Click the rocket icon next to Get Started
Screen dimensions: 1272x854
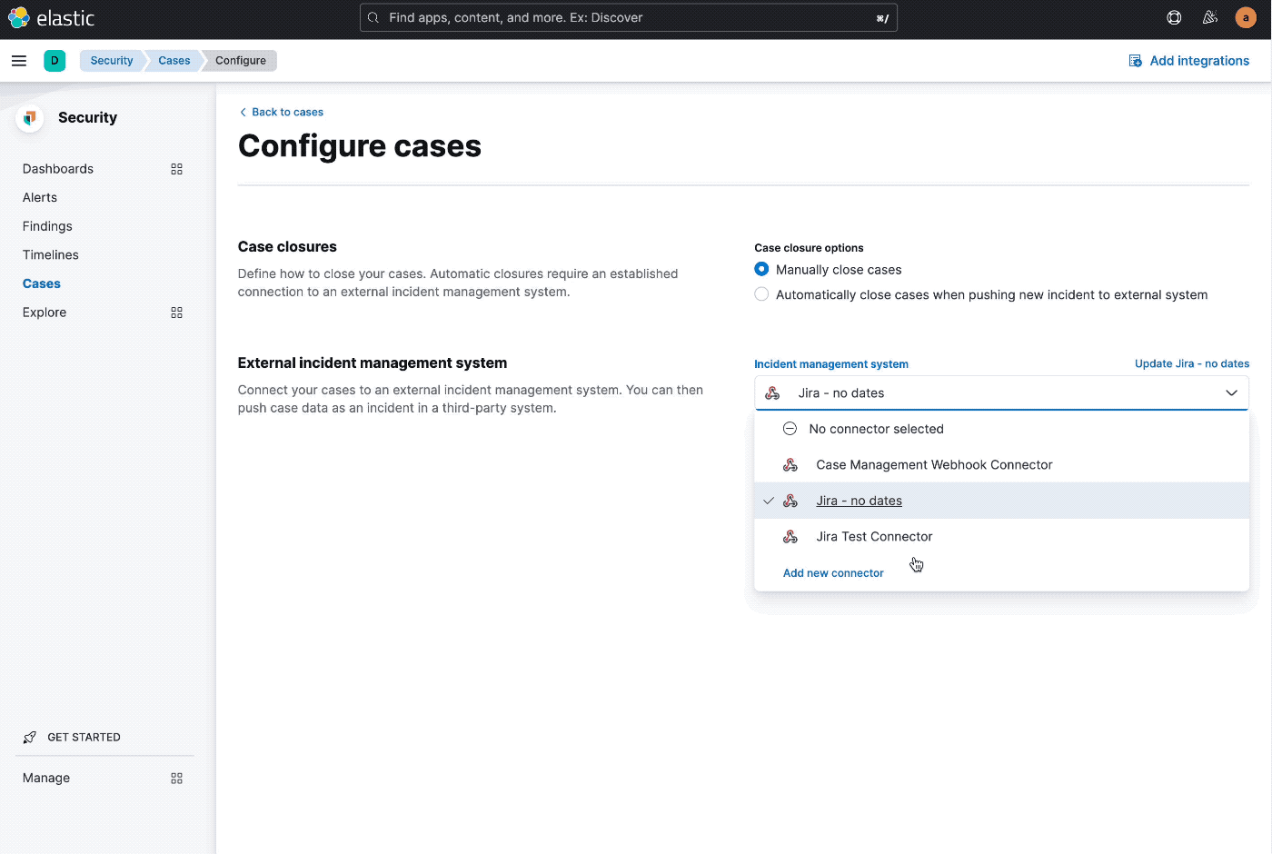click(30, 737)
